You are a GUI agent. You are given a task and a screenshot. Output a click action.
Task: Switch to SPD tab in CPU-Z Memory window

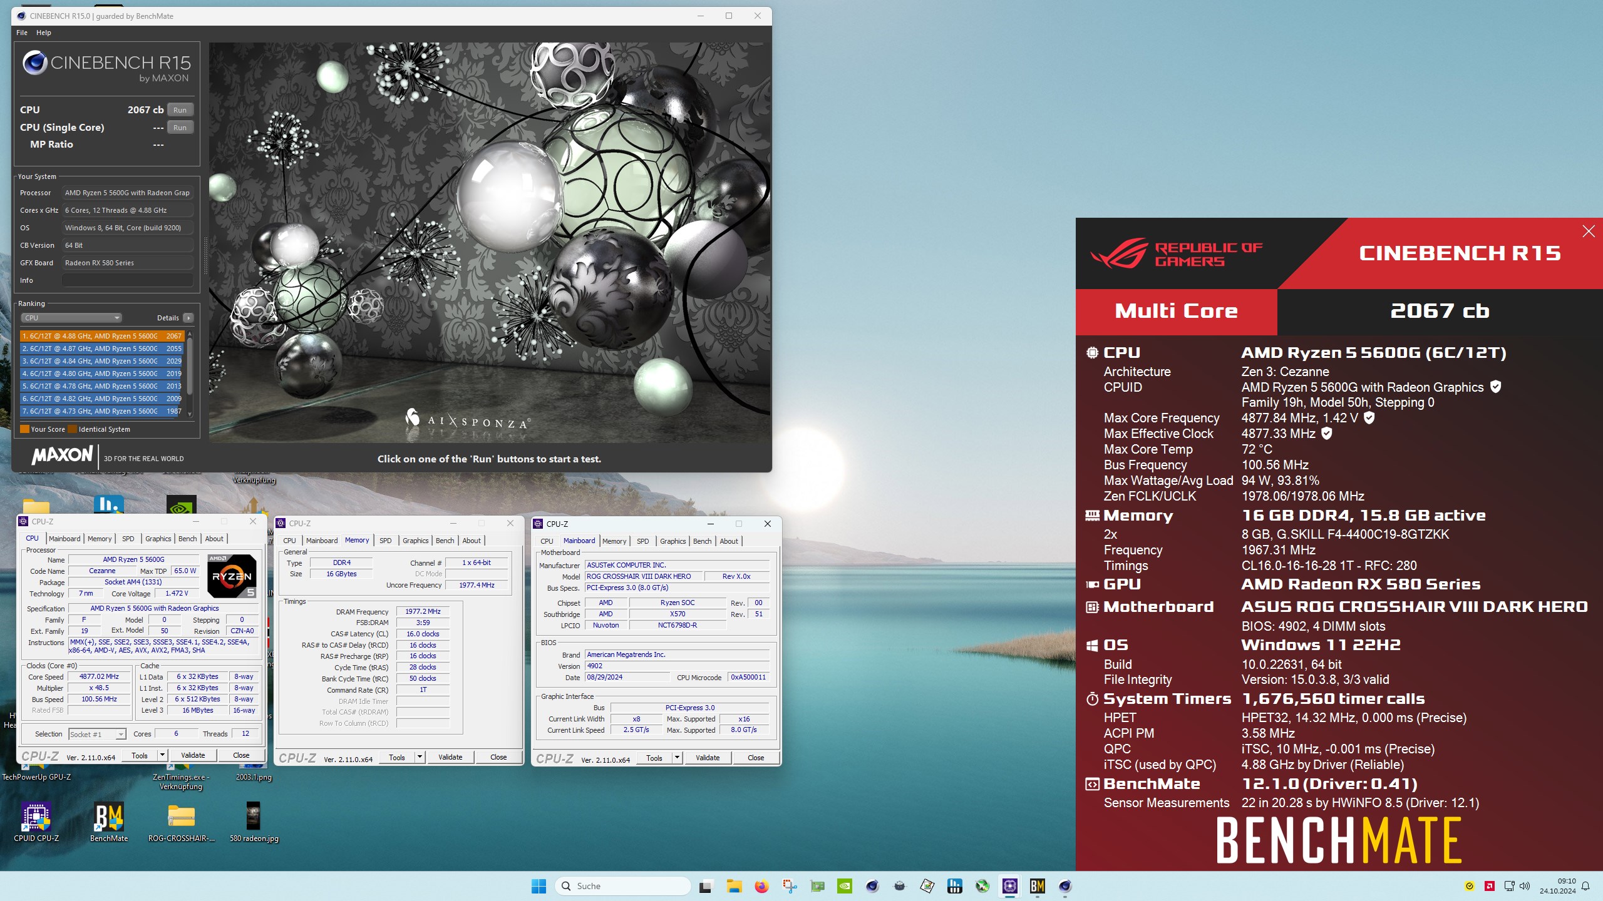(386, 541)
